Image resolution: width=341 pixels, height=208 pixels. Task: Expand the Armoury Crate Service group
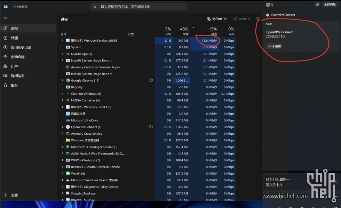click(62, 134)
